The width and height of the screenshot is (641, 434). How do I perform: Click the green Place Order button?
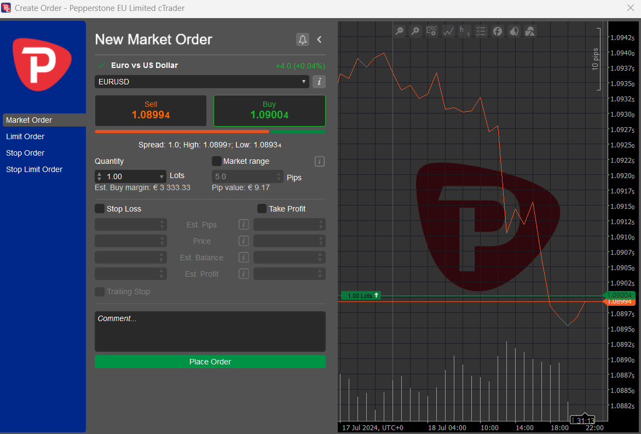210,362
